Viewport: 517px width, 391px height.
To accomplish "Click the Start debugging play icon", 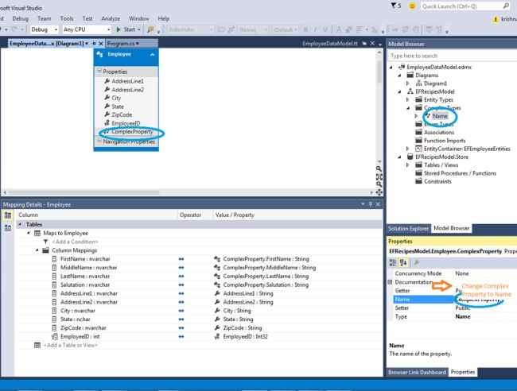I will click(x=118, y=29).
